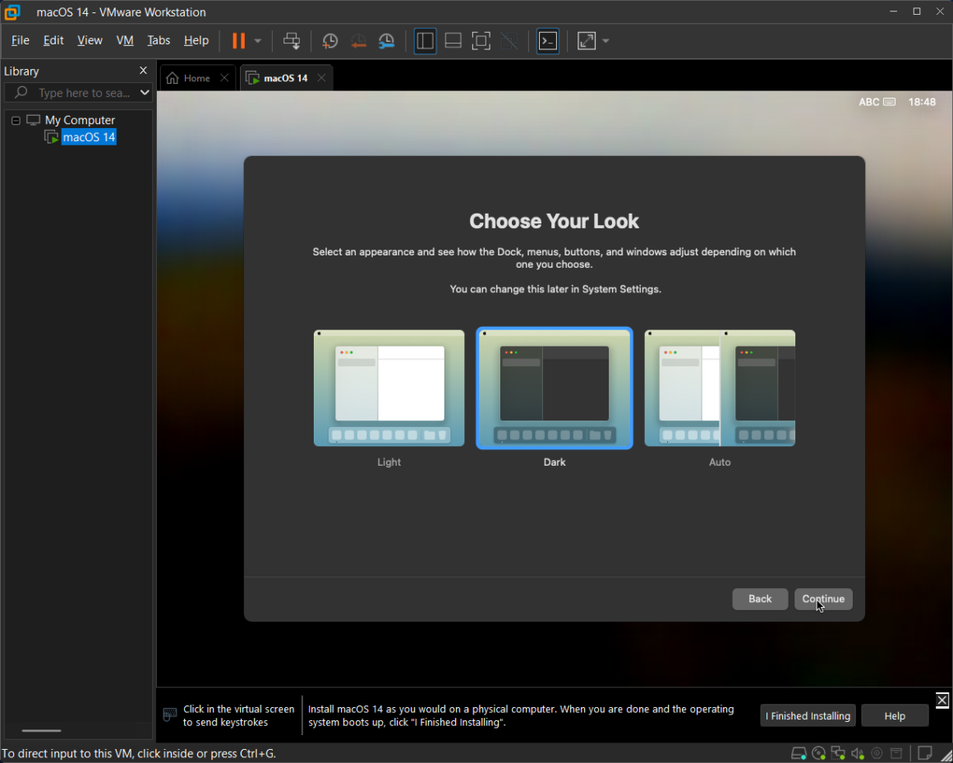Click the Unity mode toolbar icon
This screenshot has width=953, height=763.
509,41
